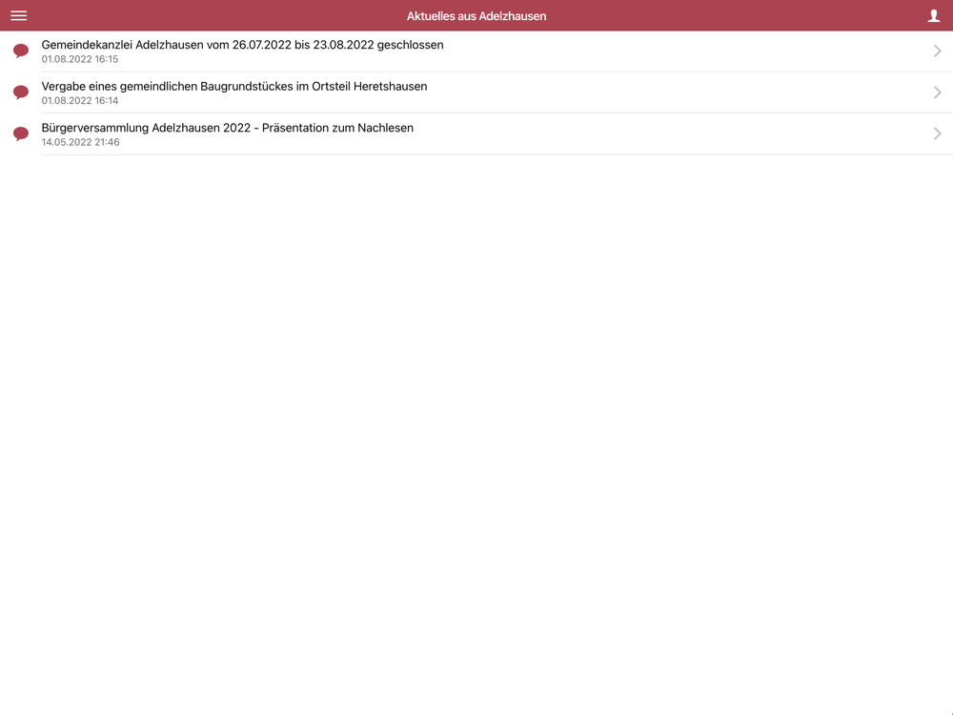Open Vergabe eines gemeindlichen Baugrundstückes article
The width and height of the screenshot is (953, 715).
476,92
